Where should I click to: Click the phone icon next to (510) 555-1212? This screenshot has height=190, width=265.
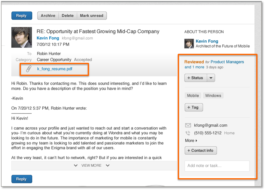coord(188,133)
